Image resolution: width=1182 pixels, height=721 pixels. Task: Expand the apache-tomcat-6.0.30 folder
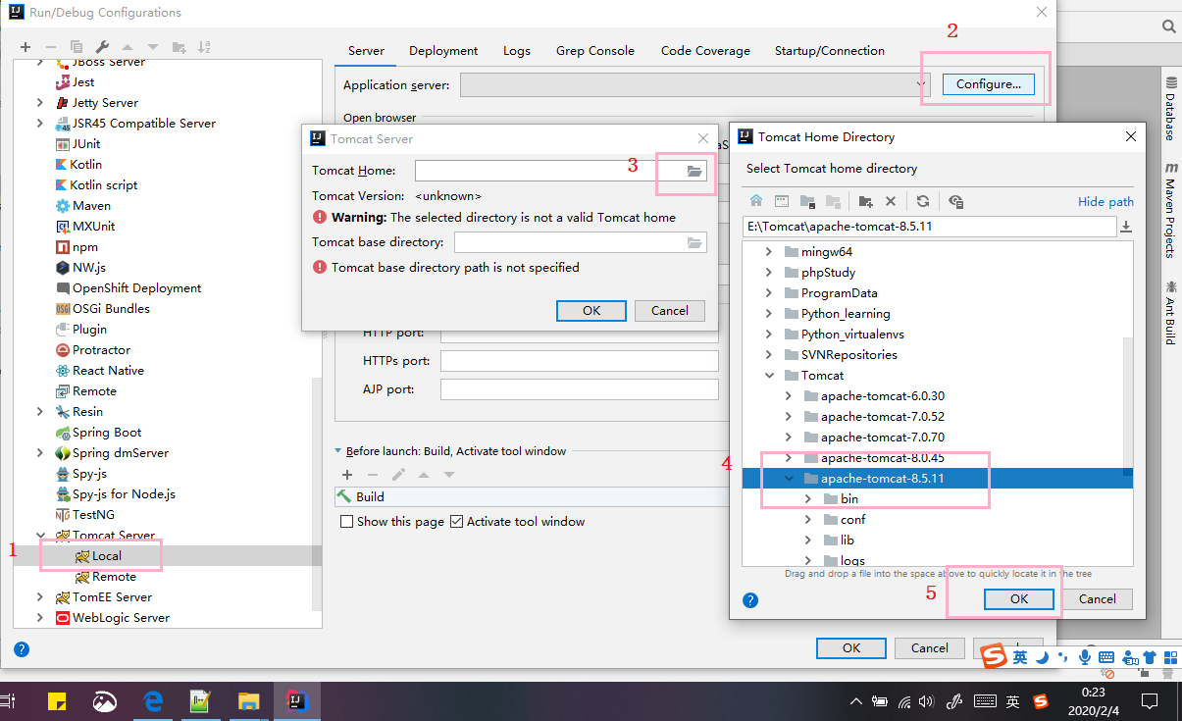(788, 396)
